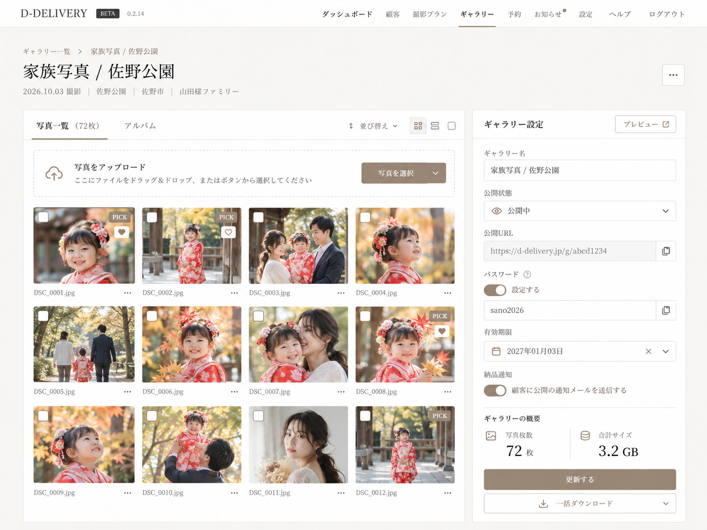Click the ログアウト link
Image resolution: width=707 pixels, height=530 pixels.
click(666, 14)
